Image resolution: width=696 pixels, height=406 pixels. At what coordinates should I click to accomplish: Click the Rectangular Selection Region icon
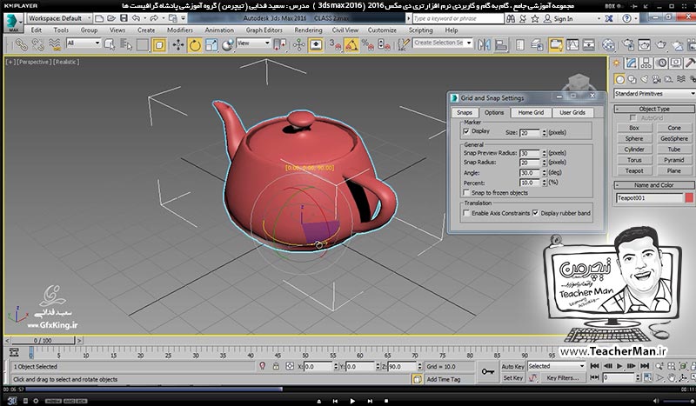tap(143, 44)
